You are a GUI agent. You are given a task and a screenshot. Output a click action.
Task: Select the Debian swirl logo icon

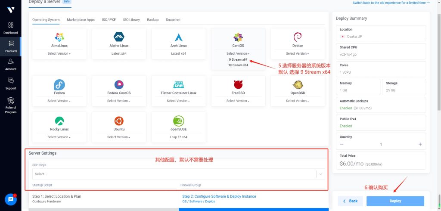298,37
